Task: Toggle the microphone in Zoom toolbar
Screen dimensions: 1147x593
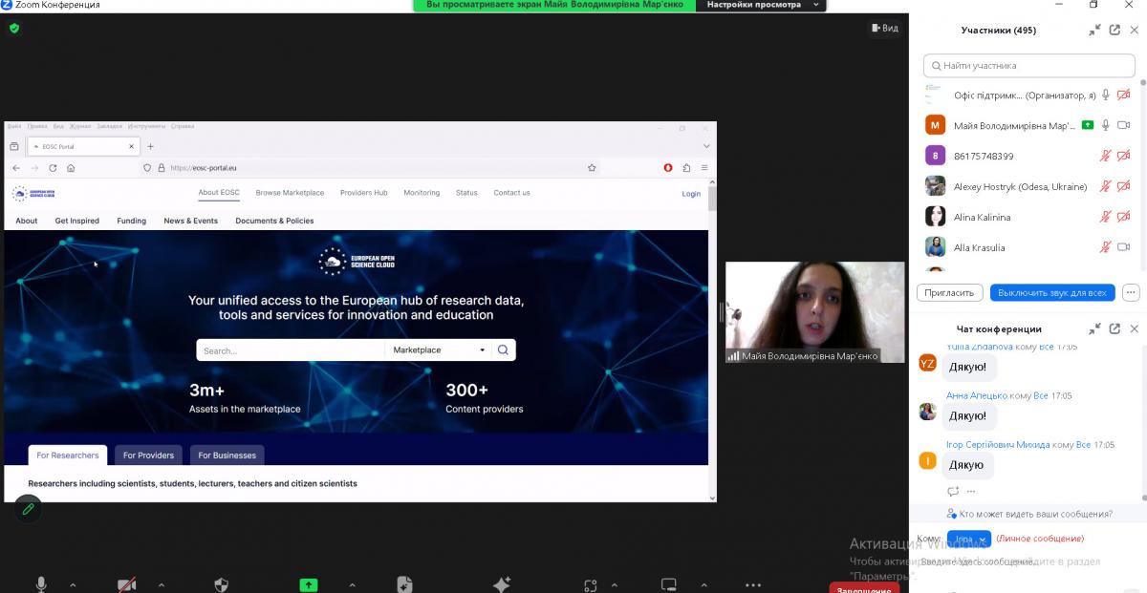Action: point(41,584)
